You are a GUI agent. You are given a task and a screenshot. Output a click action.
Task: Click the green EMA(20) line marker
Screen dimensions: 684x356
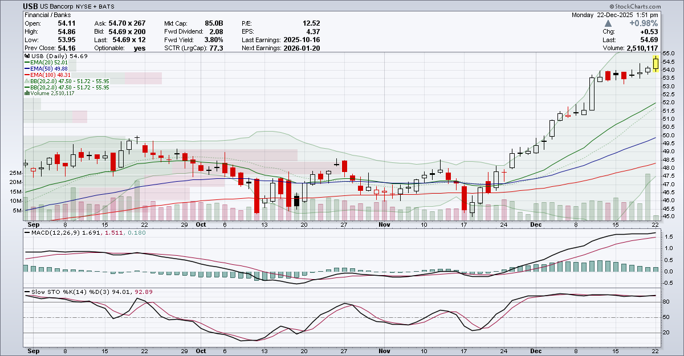tap(26, 63)
